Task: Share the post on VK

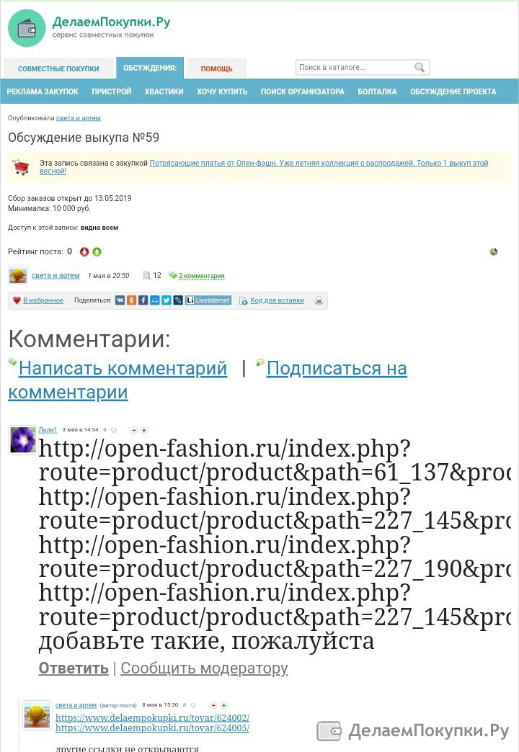Action: [x=120, y=300]
